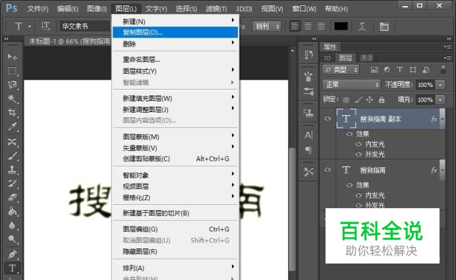Choose 隐藏图层(R) menu item

point(175,252)
